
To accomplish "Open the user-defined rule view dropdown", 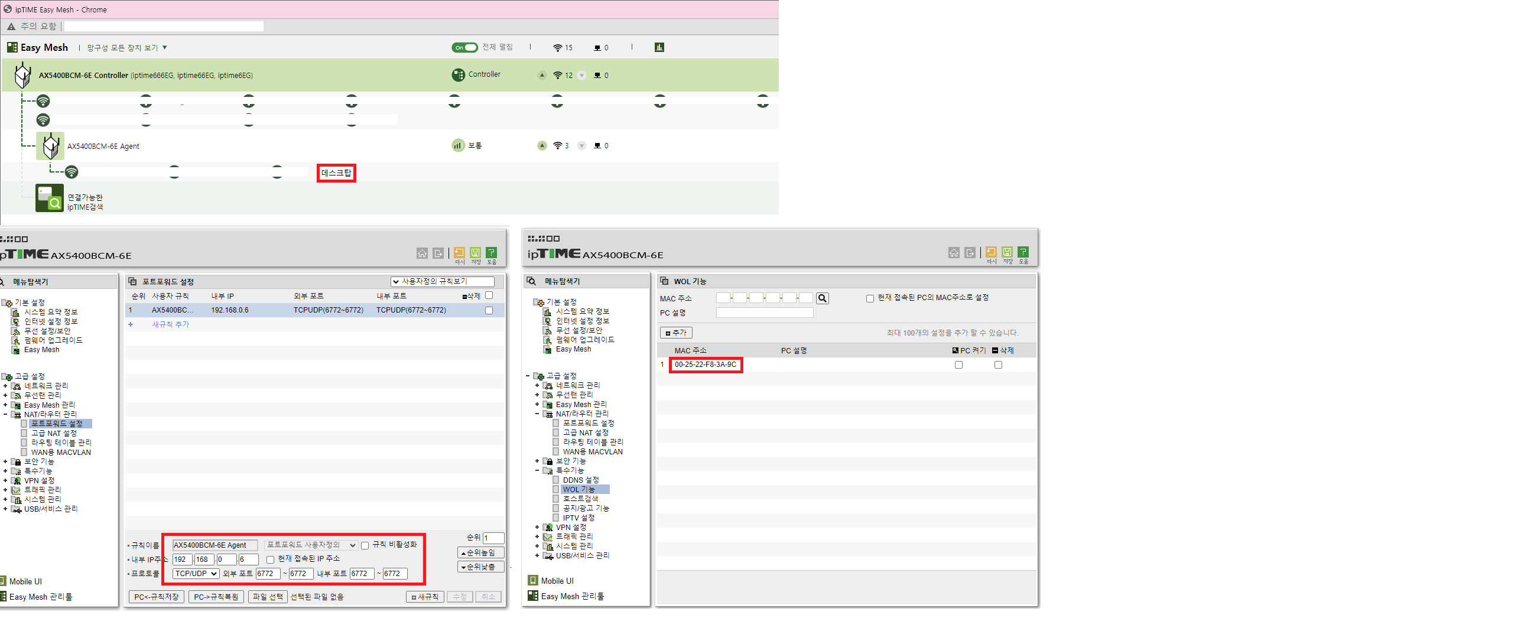I will (442, 282).
